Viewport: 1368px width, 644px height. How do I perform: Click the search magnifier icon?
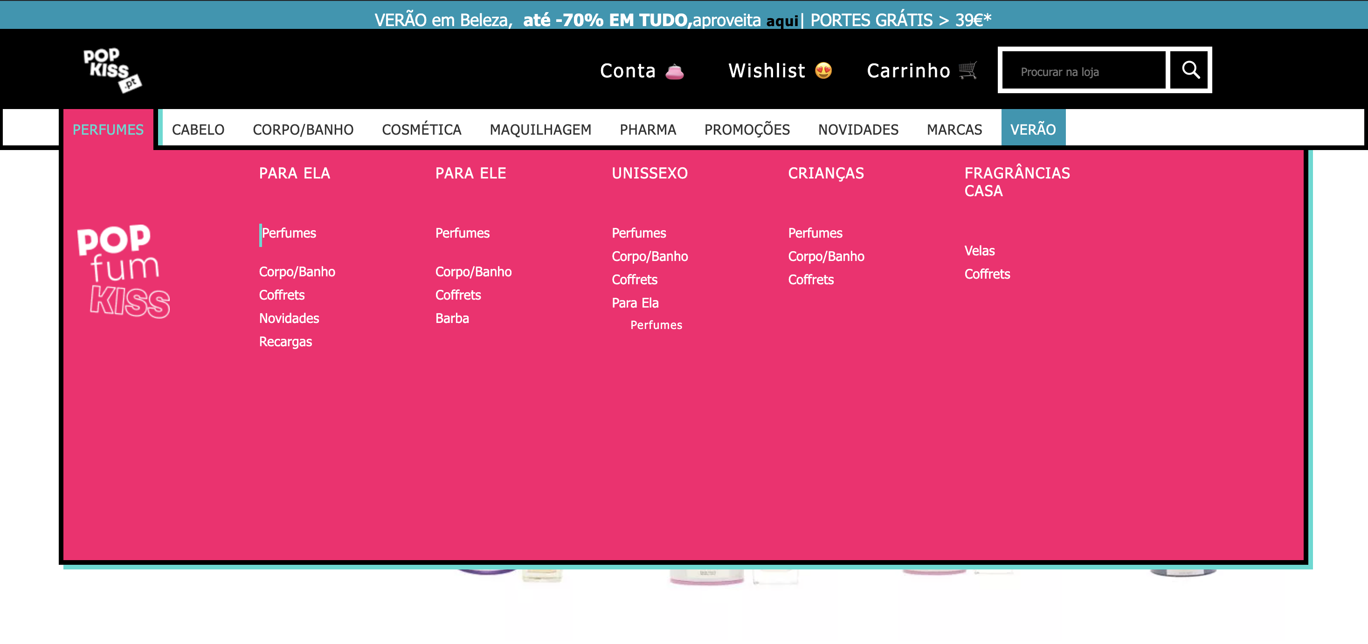tap(1189, 70)
